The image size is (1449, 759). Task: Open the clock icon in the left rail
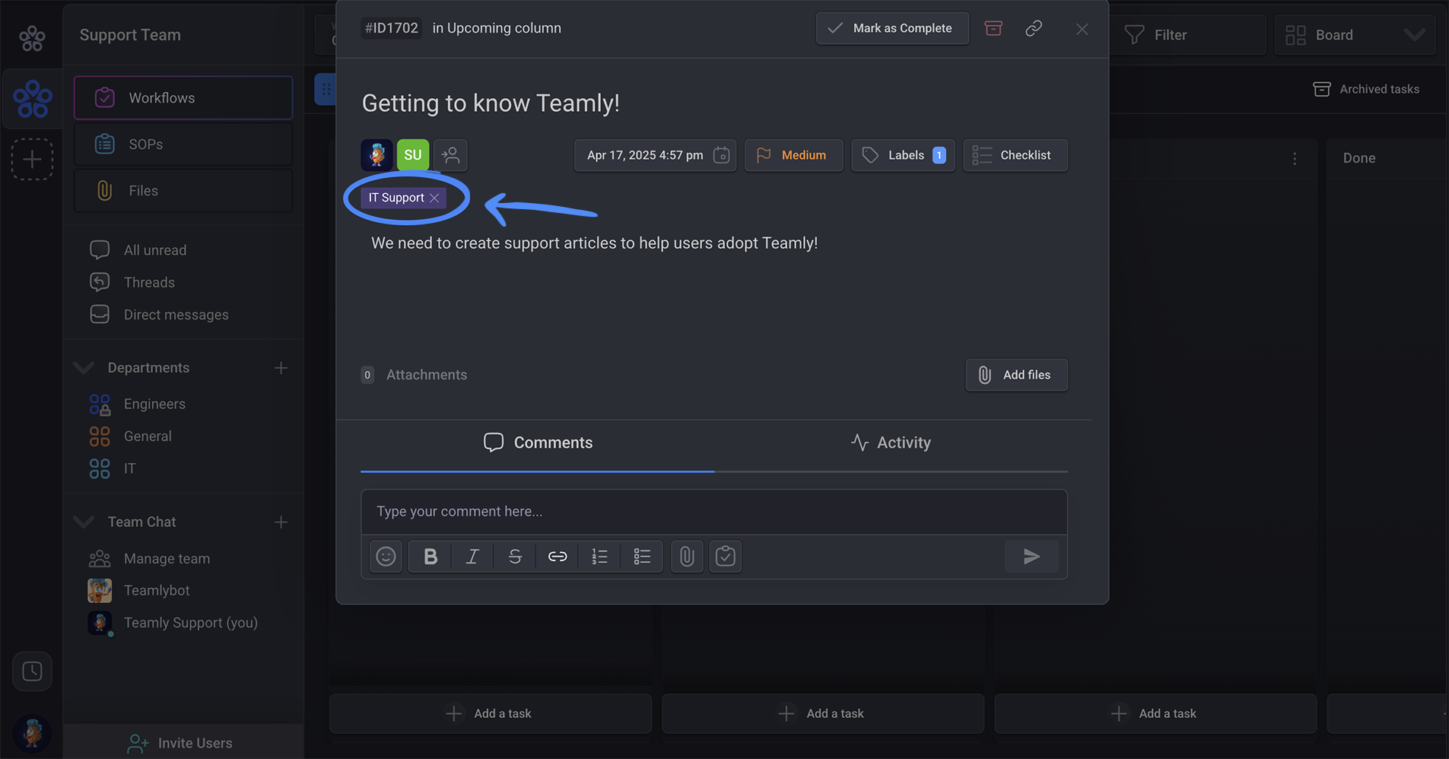[32, 672]
